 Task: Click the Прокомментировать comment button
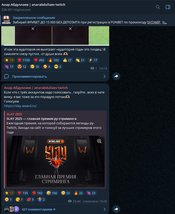click(x=55, y=76)
